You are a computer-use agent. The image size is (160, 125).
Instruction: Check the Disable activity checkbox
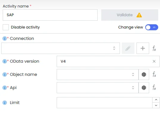(6, 27)
